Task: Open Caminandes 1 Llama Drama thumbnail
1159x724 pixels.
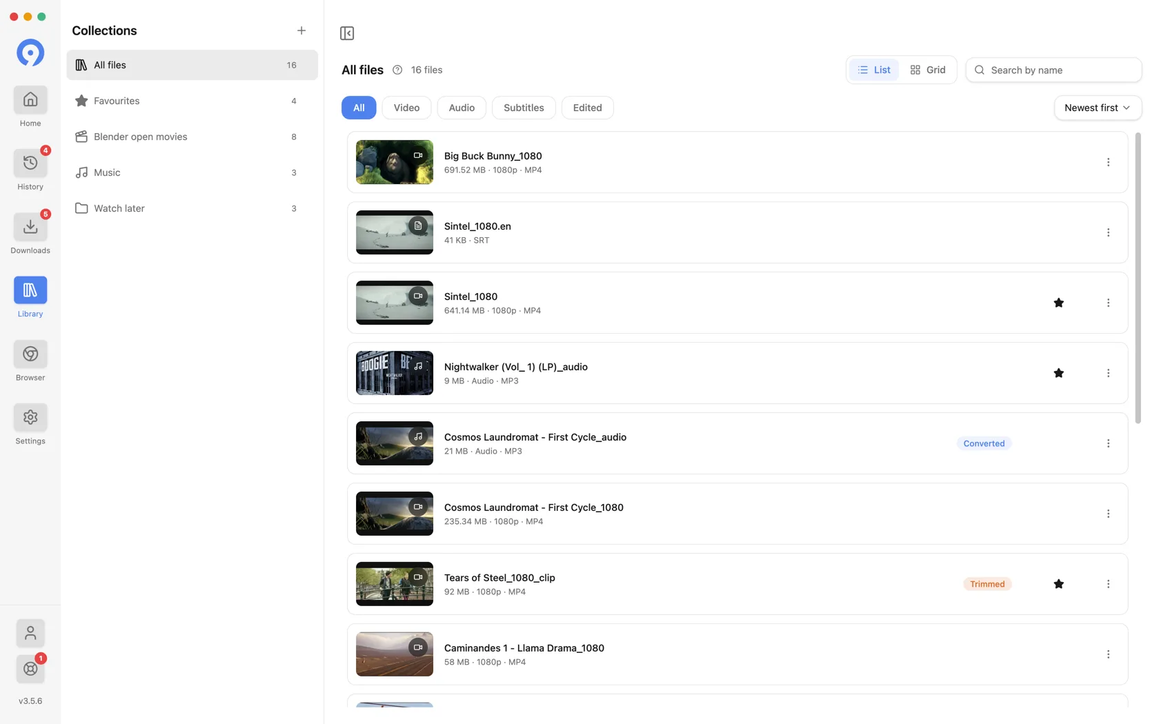Action: (395, 654)
